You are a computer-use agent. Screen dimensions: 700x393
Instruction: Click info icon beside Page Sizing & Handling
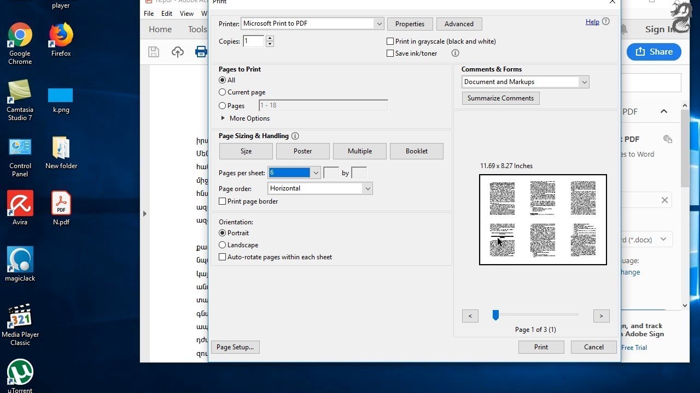coord(295,136)
